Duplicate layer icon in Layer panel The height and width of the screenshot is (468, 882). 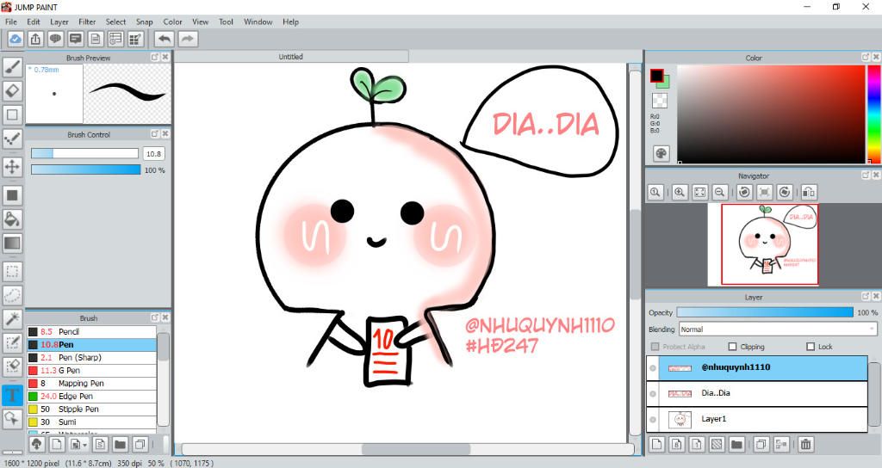pyautogui.click(x=761, y=445)
